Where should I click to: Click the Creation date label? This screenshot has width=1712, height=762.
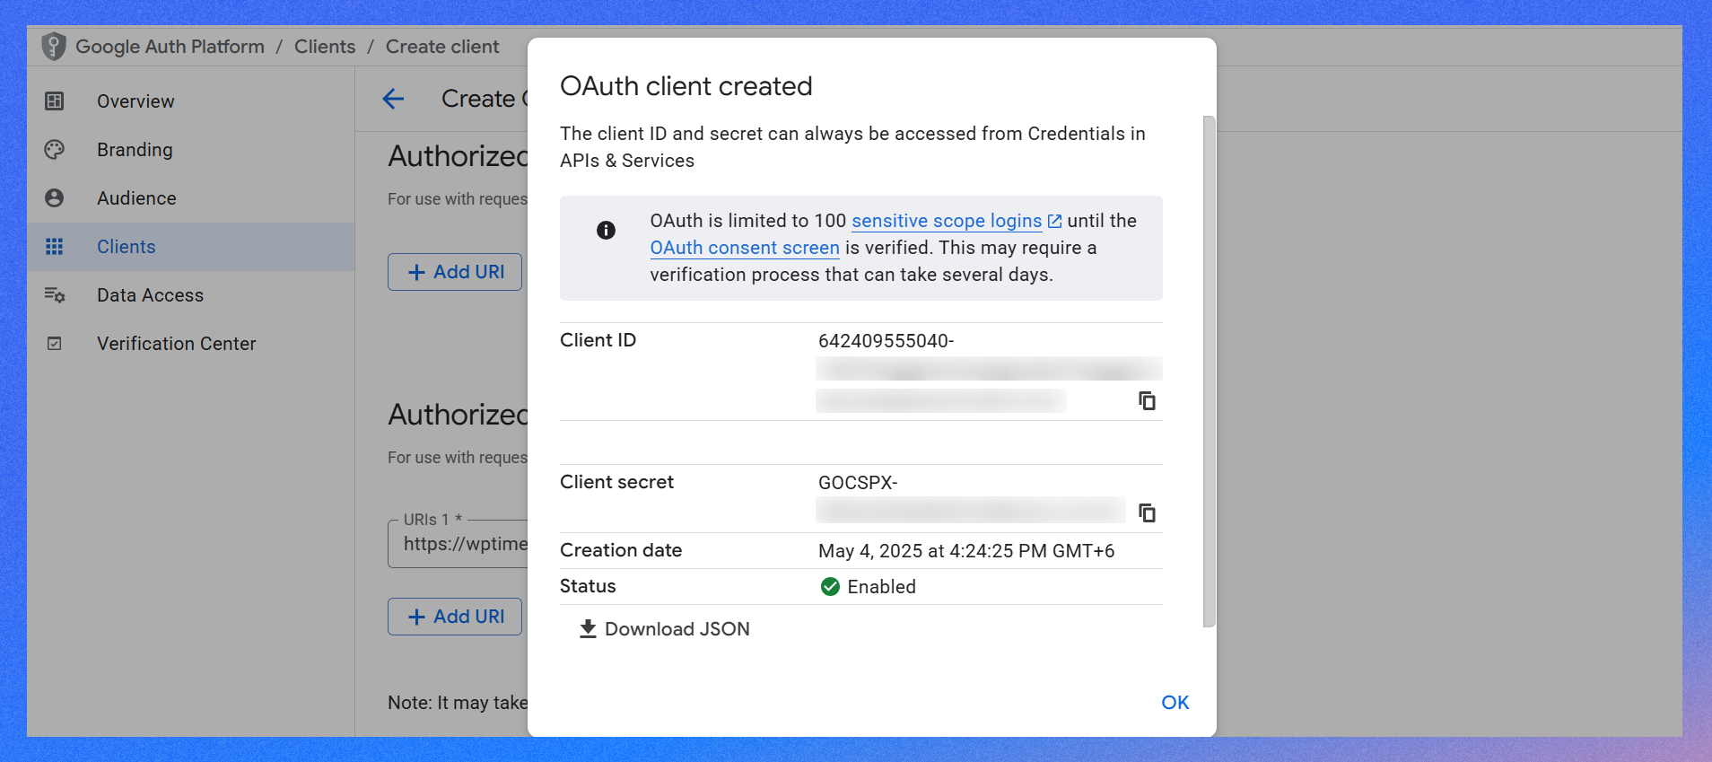click(621, 550)
